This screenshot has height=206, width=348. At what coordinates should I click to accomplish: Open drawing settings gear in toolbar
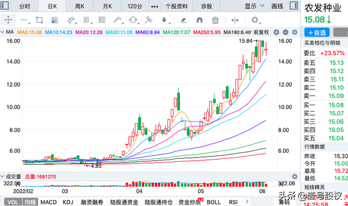click(255, 20)
